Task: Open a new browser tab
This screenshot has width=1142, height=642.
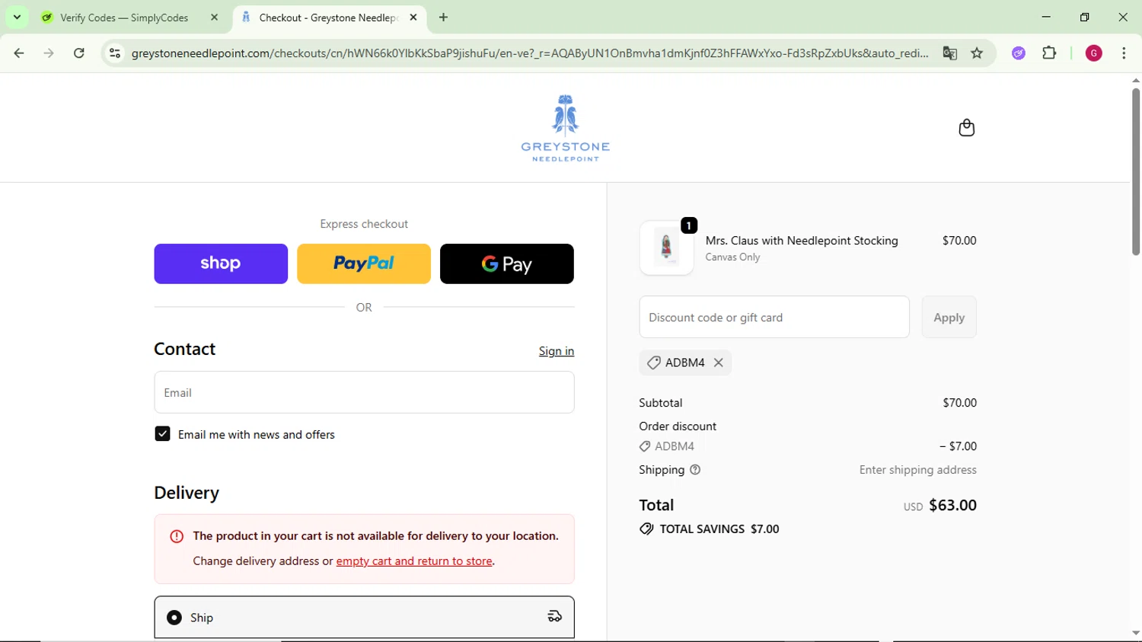Action: 444,18
